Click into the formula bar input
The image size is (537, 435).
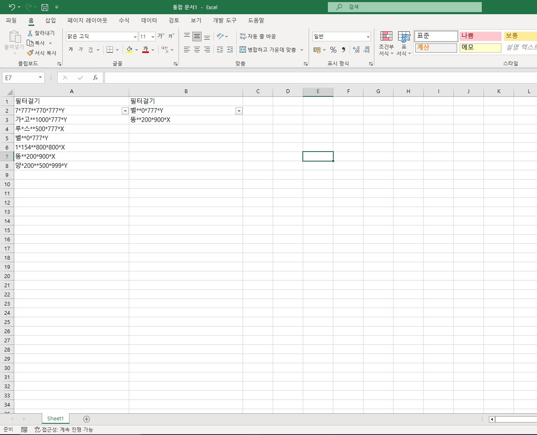320,78
